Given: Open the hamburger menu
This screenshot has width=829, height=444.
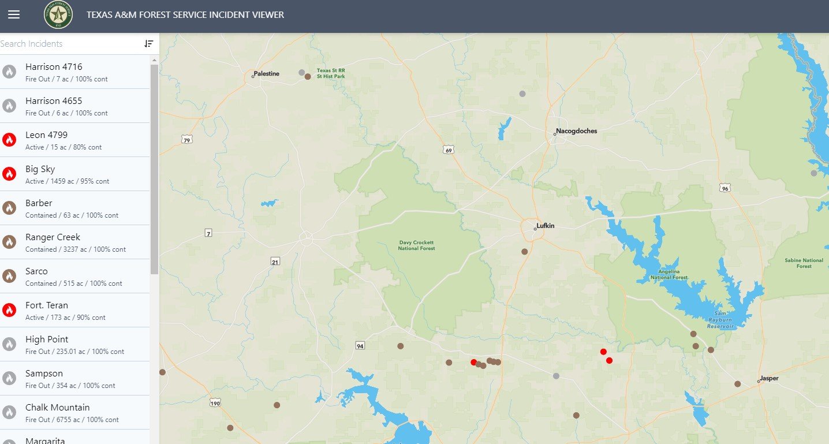Looking at the screenshot, I should [14, 14].
